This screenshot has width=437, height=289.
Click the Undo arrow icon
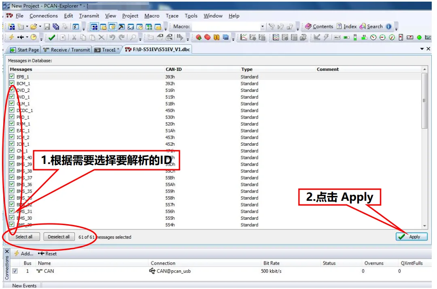pos(112,37)
